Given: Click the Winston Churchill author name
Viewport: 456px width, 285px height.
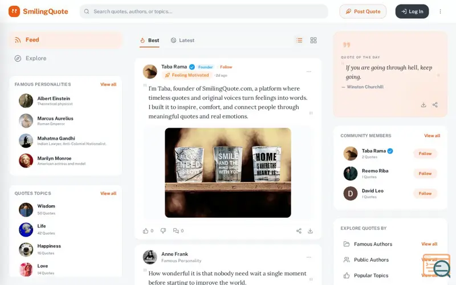Looking at the screenshot, I should pyautogui.click(x=365, y=87).
